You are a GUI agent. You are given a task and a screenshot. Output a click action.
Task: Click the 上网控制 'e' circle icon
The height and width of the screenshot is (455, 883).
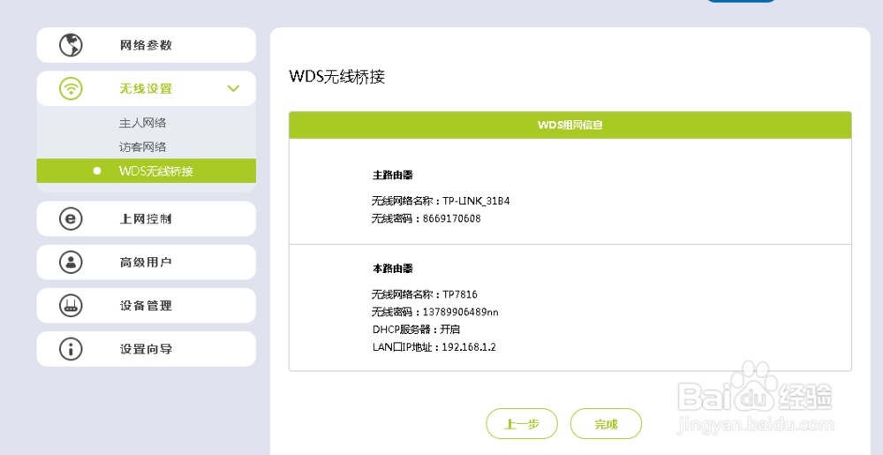(x=71, y=218)
